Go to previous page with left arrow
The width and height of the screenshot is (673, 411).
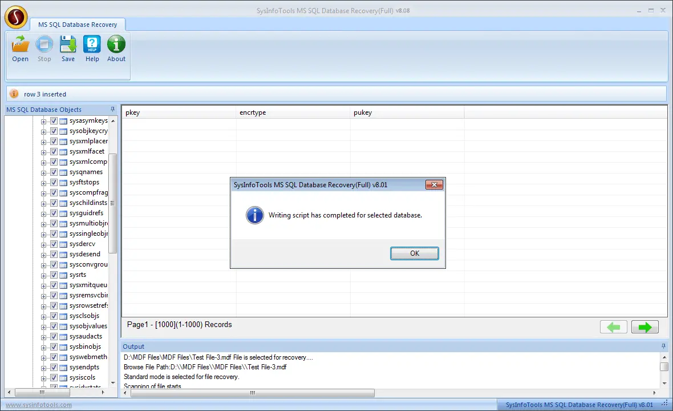[613, 327]
